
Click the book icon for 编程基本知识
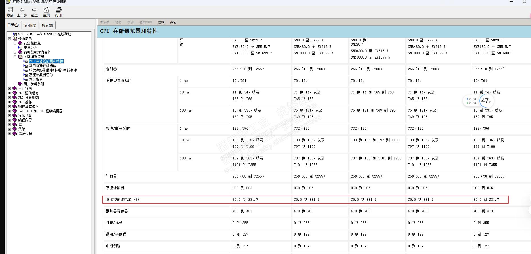coord(15,106)
